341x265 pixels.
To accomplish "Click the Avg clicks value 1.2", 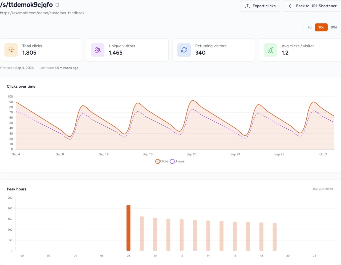I will click(x=285, y=53).
